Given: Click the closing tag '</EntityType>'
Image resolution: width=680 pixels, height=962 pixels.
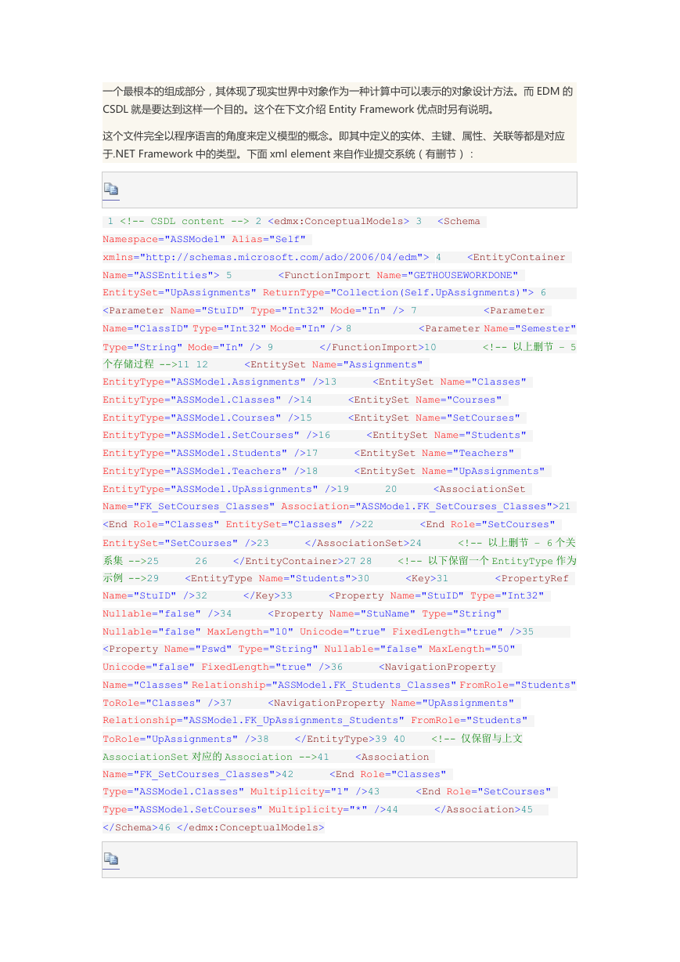Looking at the screenshot, I should point(332,739).
